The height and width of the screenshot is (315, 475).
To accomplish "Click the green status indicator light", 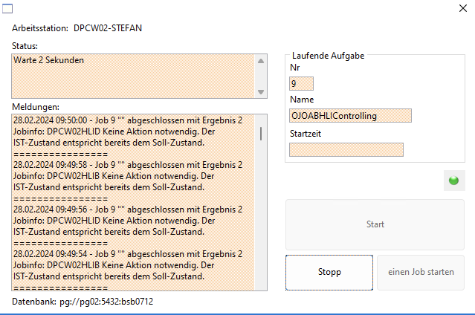I will pyautogui.click(x=454, y=180).
